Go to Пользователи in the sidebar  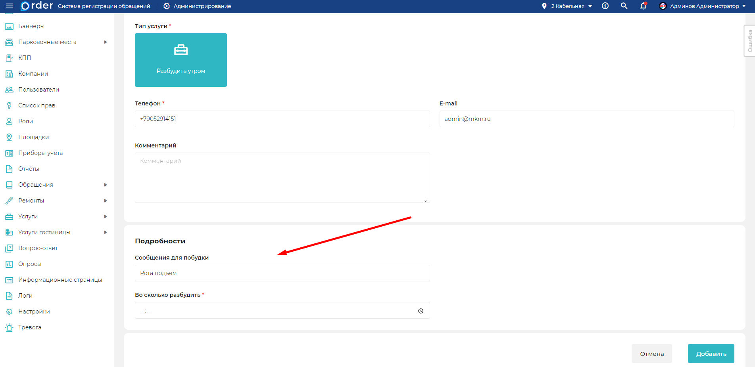coord(38,90)
